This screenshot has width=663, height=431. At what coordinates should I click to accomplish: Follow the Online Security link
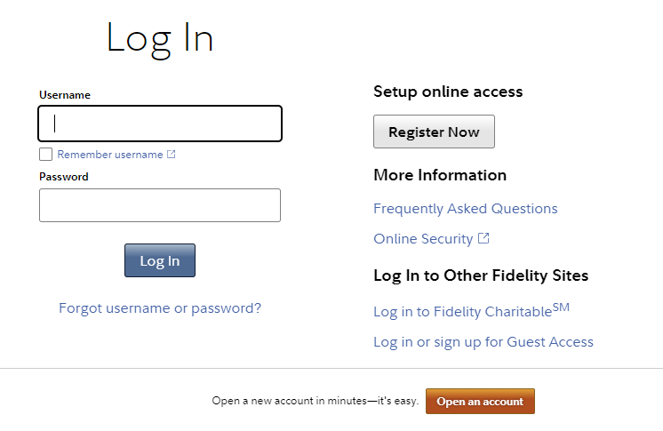[423, 239]
